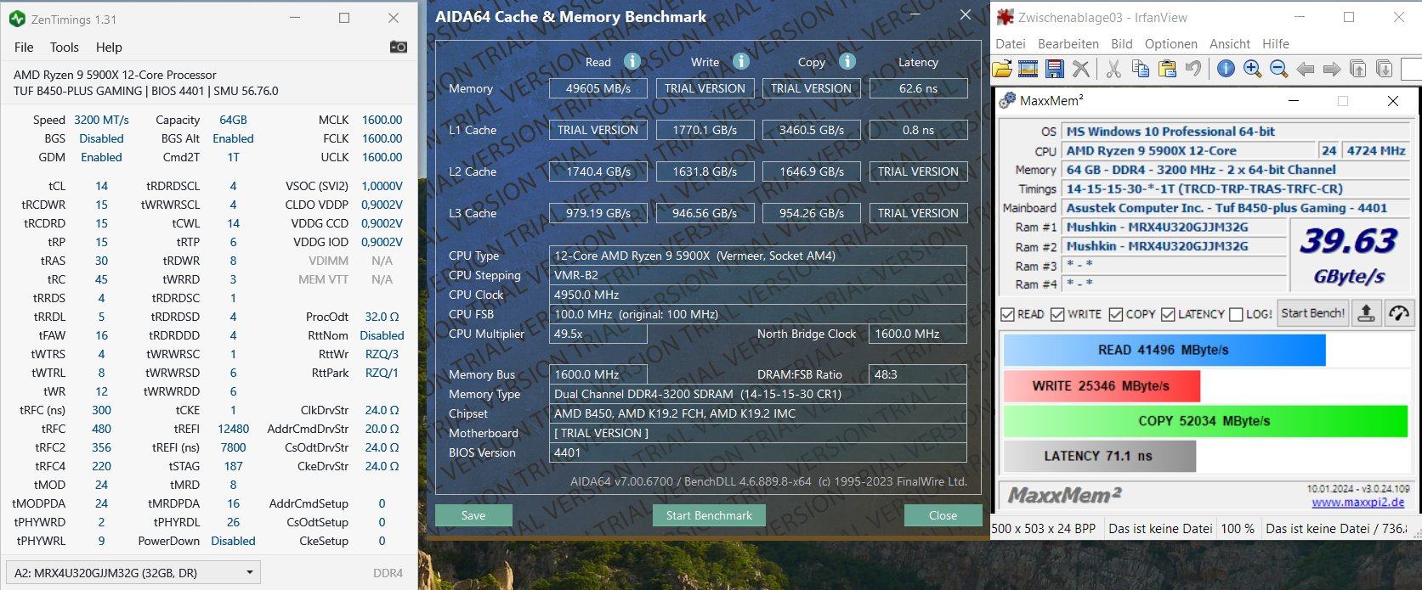This screenshot has width=1422, height=590.
Task: Click the AIDA64 Save button
Action: click(473, 515)
